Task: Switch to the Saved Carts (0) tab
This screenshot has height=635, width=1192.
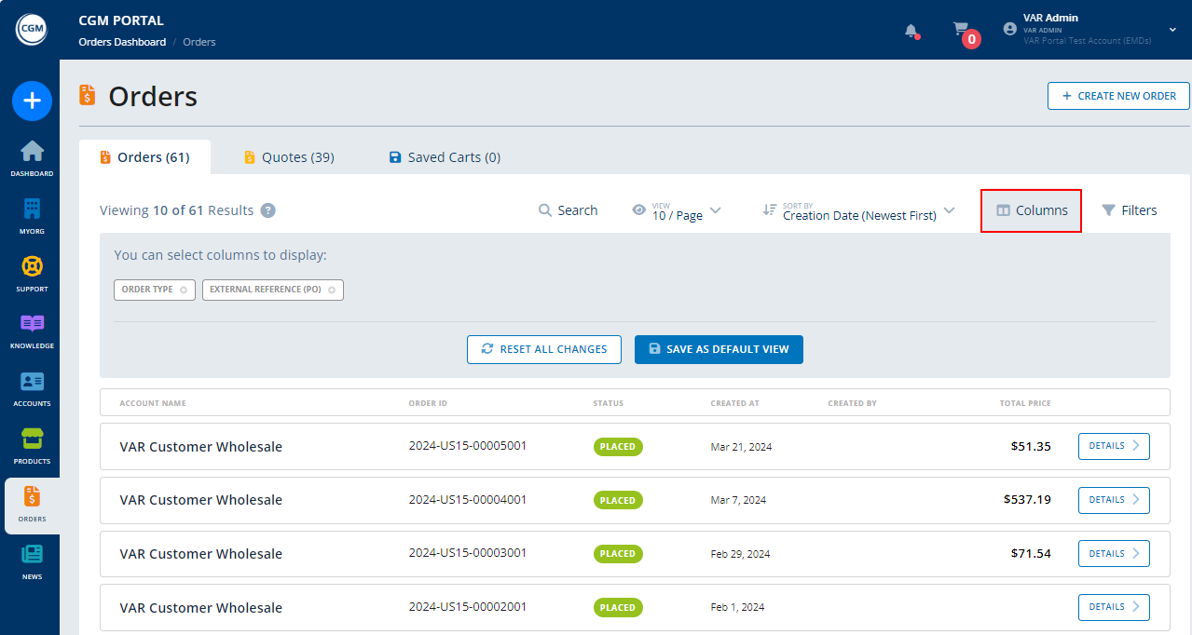Action: point(445,157)
